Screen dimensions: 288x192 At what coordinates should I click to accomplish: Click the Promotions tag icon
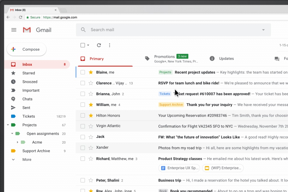tap(147, 58)
